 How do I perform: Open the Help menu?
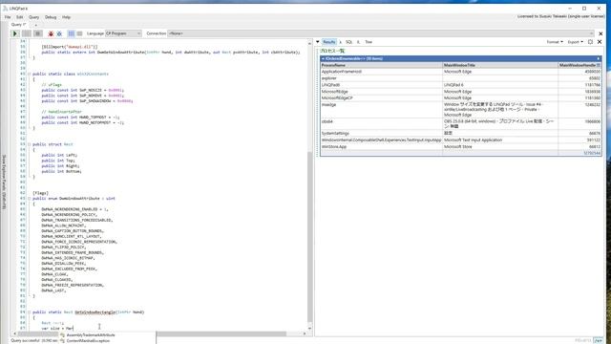66,17
